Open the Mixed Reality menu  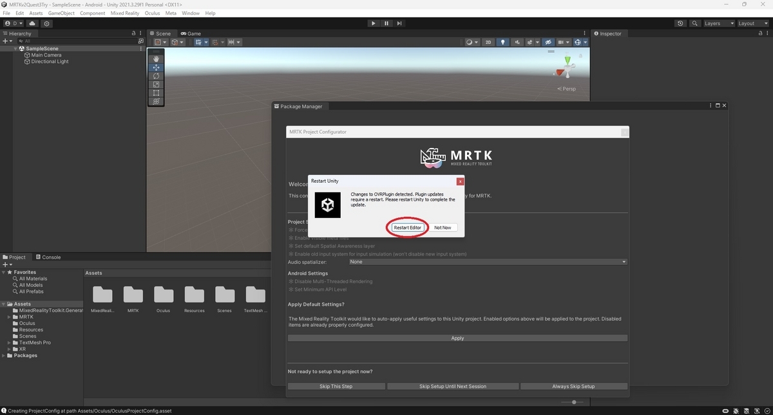(x=125, y=13)
